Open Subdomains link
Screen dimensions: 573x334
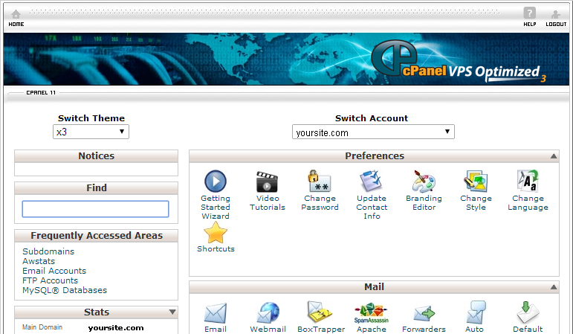coord(48,251)
